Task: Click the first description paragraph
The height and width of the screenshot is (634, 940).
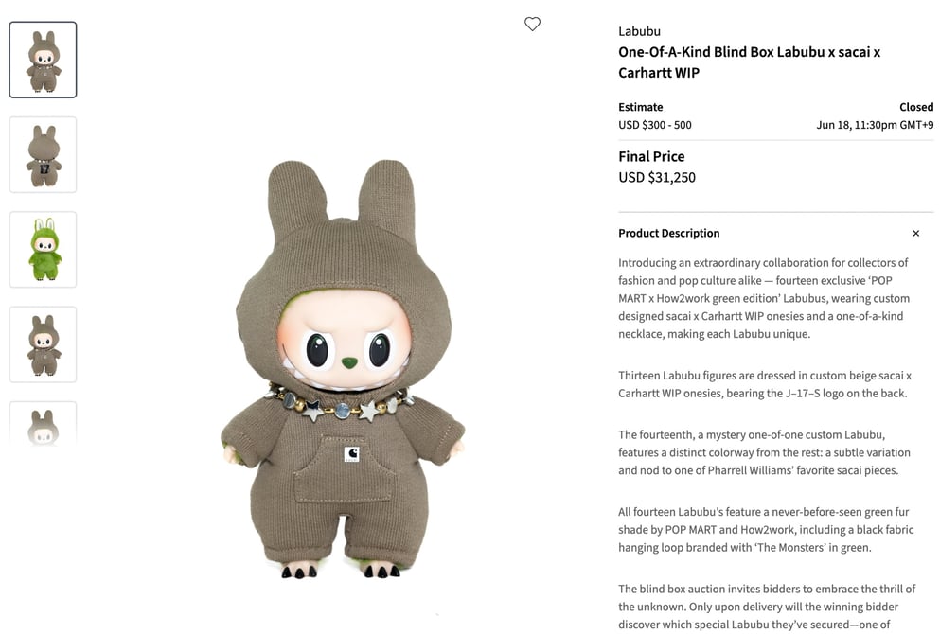Action: [x=764, y=298]
